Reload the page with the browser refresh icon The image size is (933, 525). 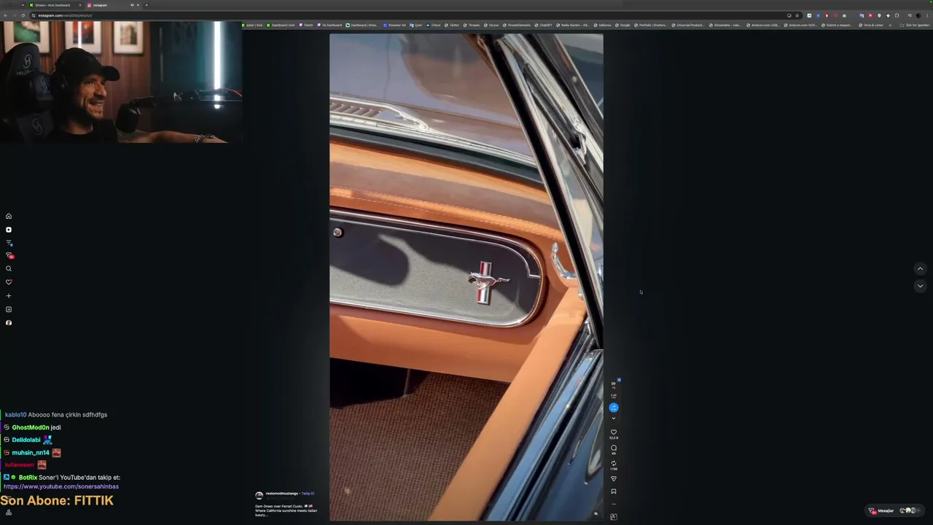click(x=23, y=15)
